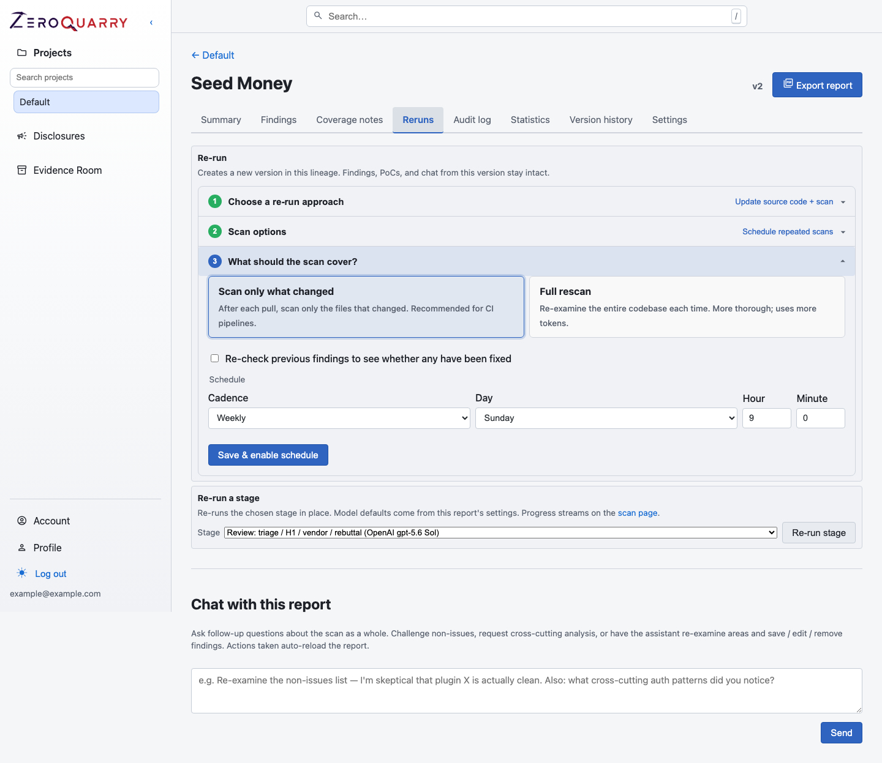Send the chat message
Screen dimensions: 882x763
pyautogui.click(x=842, y=733)
